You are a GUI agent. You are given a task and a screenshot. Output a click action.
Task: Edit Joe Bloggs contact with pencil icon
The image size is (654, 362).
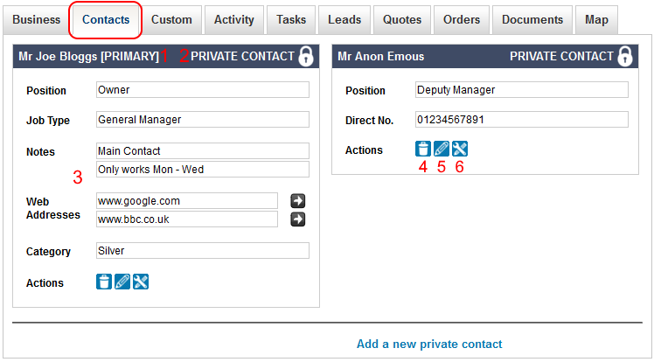click(122, 282)
